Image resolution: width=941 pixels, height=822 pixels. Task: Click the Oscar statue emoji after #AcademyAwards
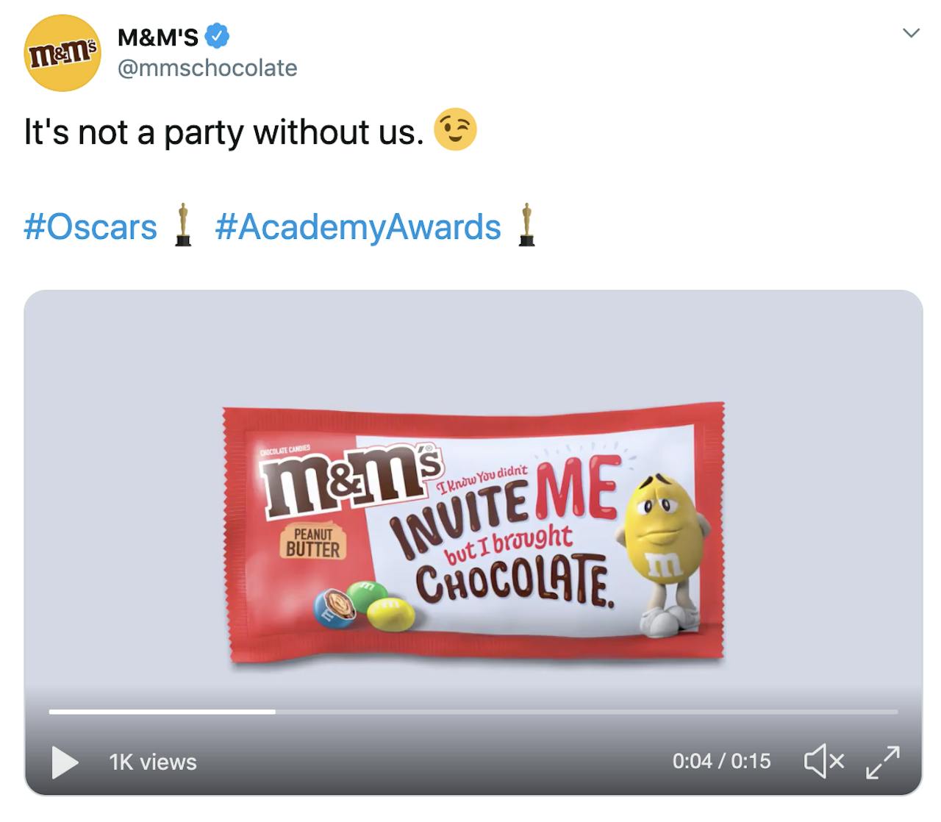pos(526,225)
